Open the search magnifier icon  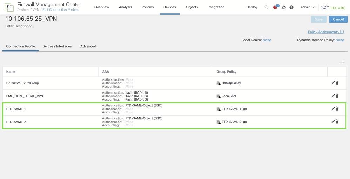pos(266,7)
